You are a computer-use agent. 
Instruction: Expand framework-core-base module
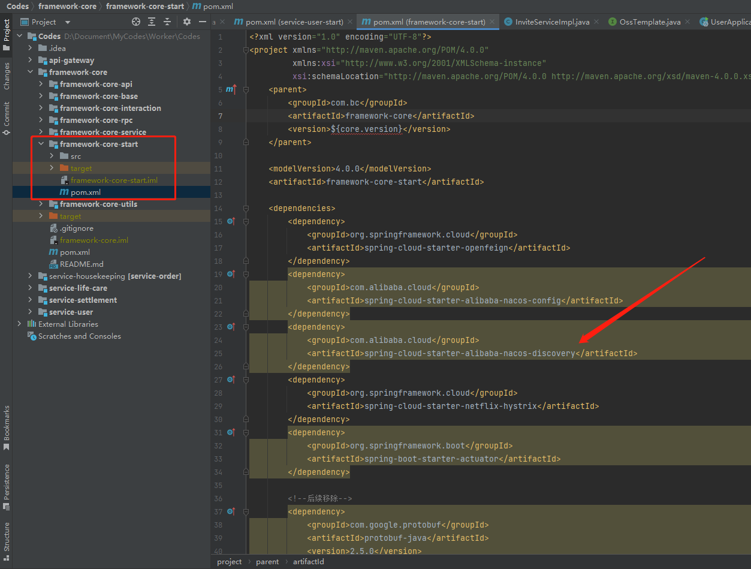click(41, 96)
